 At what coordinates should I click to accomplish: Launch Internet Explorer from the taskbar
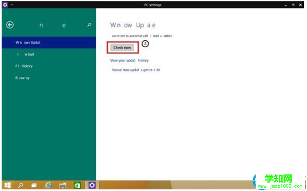[x=48, y=185]
